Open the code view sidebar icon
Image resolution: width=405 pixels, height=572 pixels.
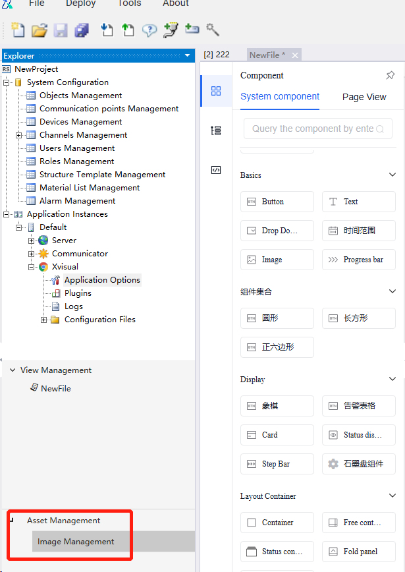[216, 170]
